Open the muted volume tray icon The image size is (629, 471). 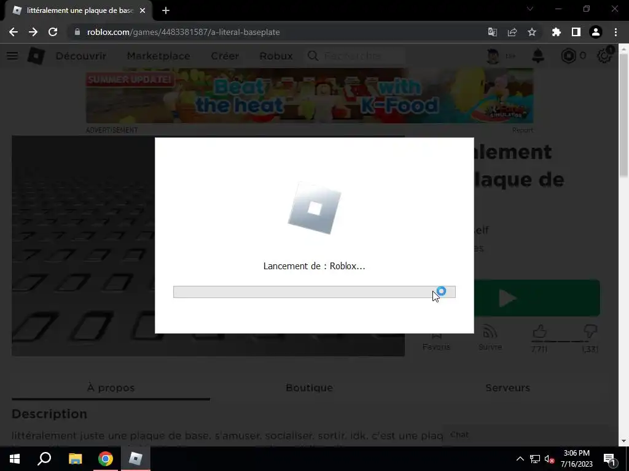(x=549, y=459)
